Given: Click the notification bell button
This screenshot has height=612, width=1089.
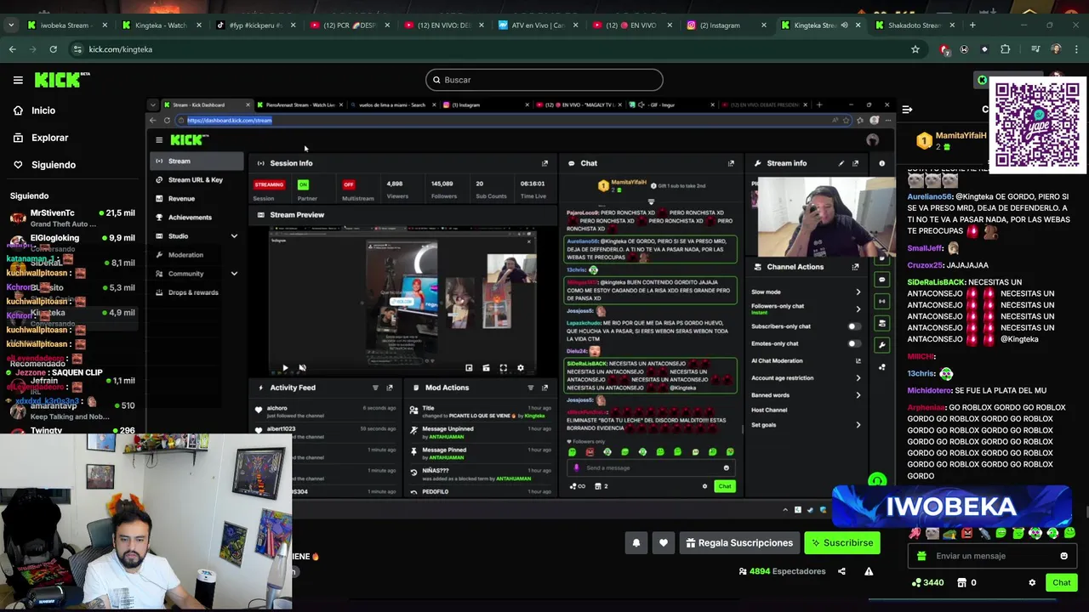Looking at the screenshot, I should 636,543.
